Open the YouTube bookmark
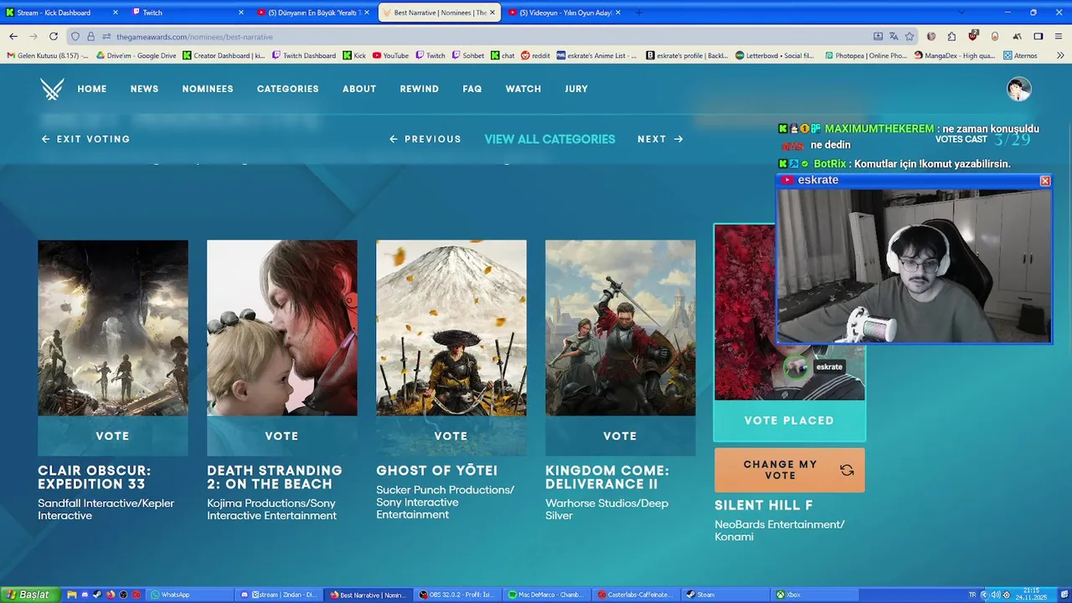Viewport: 1072px width, 603px height. click(390, 55)
